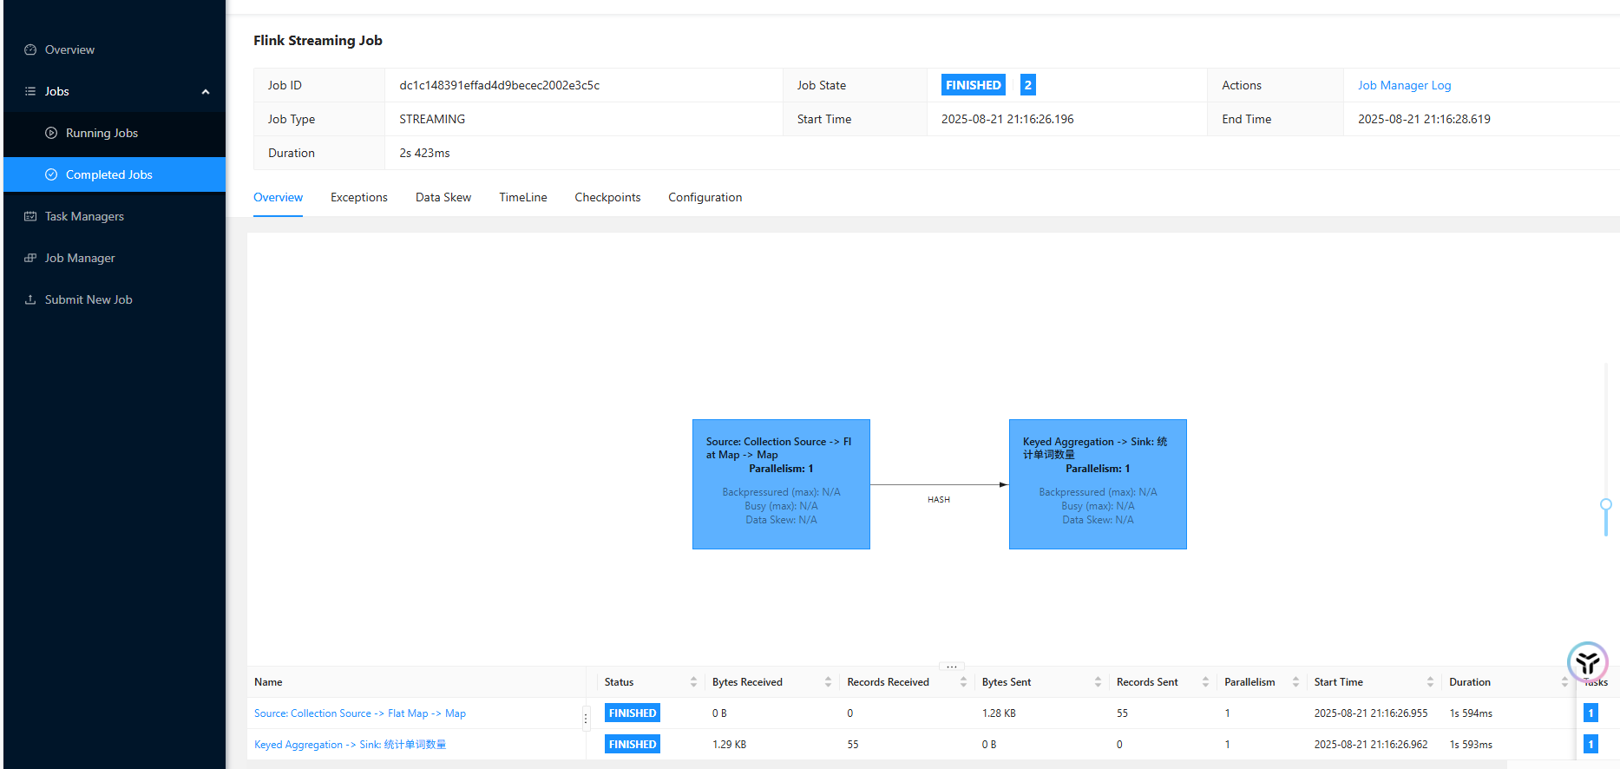The image size is (1620, 769).
Task: Collapse the Jobs submenu chevron
Action: point(206,92)
